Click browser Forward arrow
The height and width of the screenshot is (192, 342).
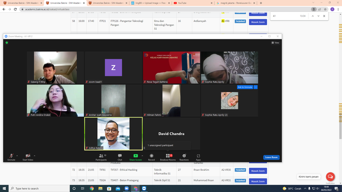(10, 10)
